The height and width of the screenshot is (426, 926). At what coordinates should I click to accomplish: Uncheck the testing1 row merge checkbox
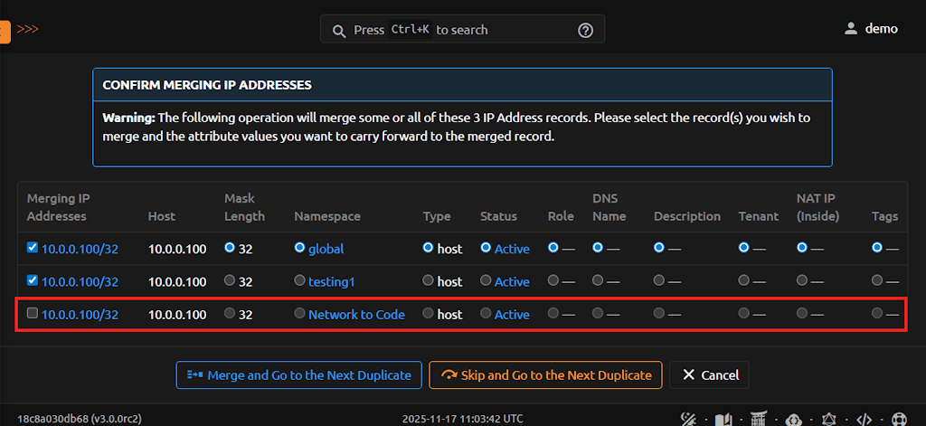(x=33, y=281)
